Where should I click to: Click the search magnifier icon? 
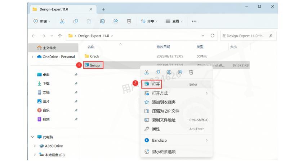(271, 36)
